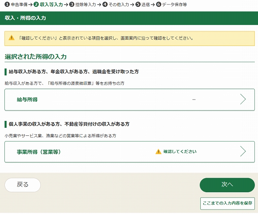This screenshot has height=214, width=258.
Task: Select step 2 収入等入力 in the progress bar
Action: 48,4
